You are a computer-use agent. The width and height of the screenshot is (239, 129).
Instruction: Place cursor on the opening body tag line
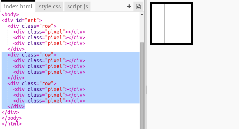pyautogui.click(x=10, y=14)
